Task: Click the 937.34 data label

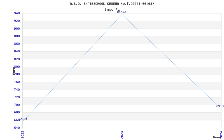Action: tap(122, 12)
